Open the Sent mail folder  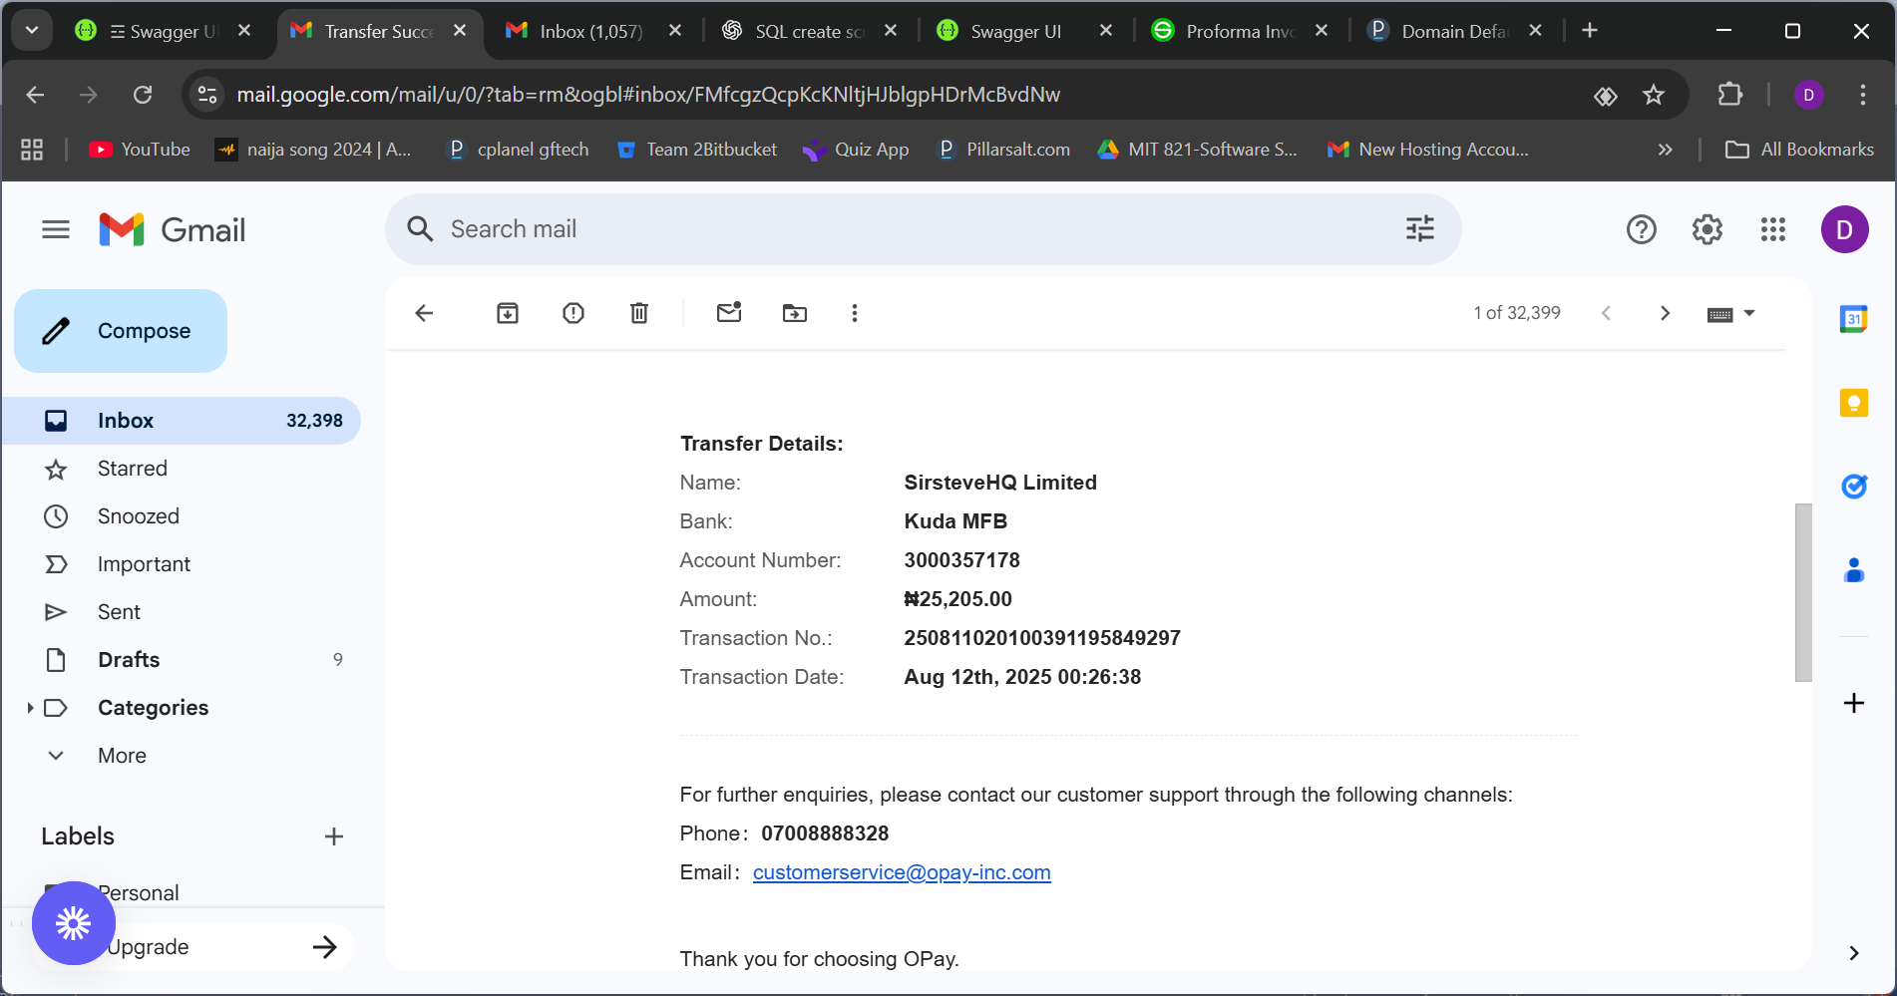119,612
